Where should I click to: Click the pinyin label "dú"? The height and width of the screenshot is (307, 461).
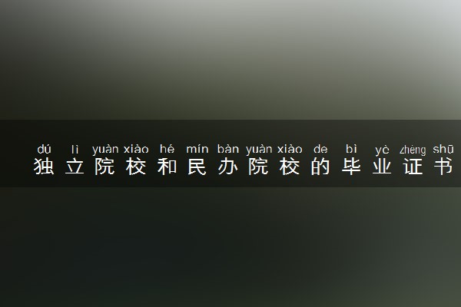click(x=44, y=149)
